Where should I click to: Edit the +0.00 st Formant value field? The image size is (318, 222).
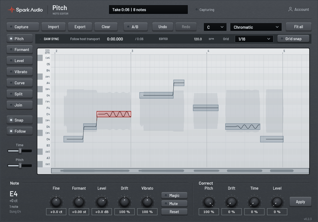tap(79, 212)
